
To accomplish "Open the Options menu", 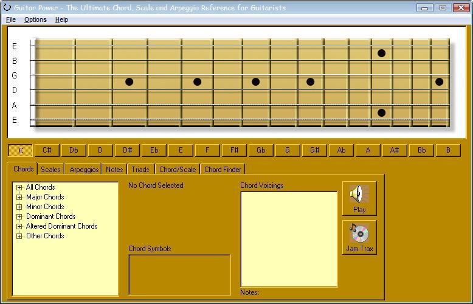I will (x=35, y=19).
